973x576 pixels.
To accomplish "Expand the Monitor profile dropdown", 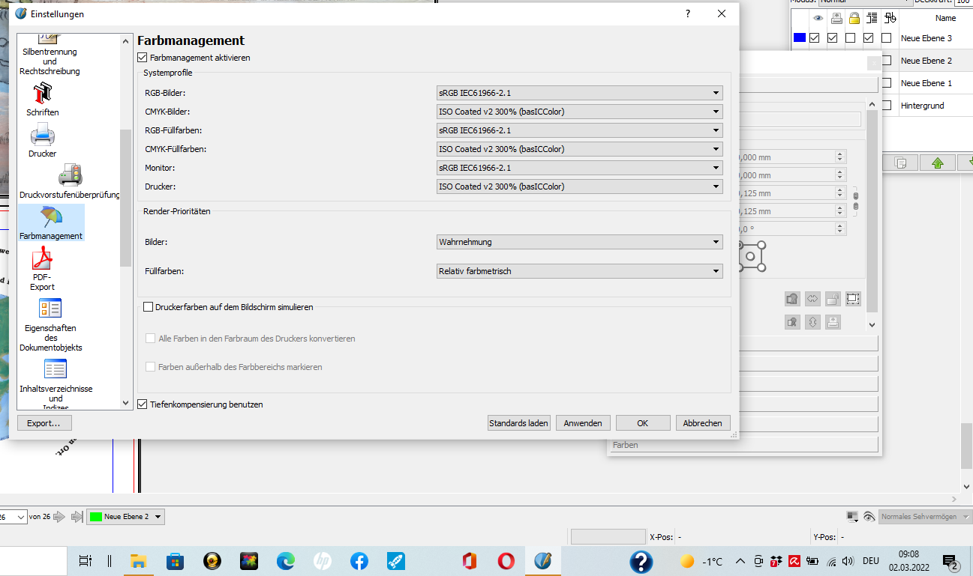I will point(579,168).
